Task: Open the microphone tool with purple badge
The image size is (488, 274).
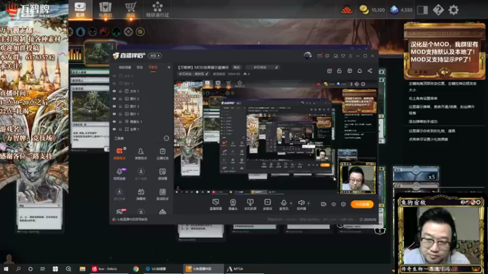Action: pos(119,174)
